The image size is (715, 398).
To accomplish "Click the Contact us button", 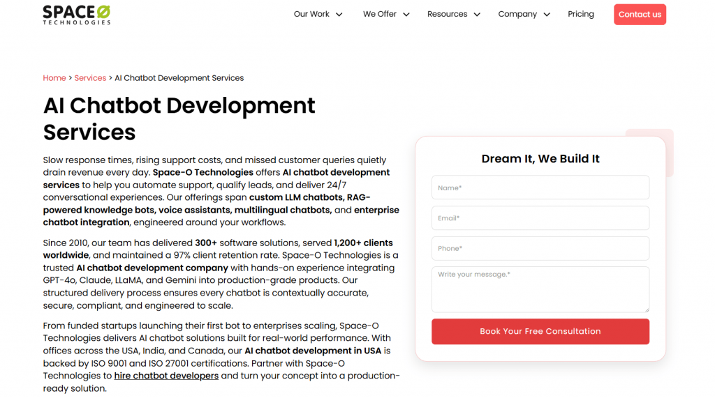I will coord(640,15).
